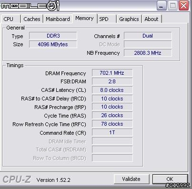The height and width of the screenshot is (189, 192).
Task: Click 'Row Refresh Cycle Time (tRFC)' label
Action: pyautogui.click(x=49, y=124)
